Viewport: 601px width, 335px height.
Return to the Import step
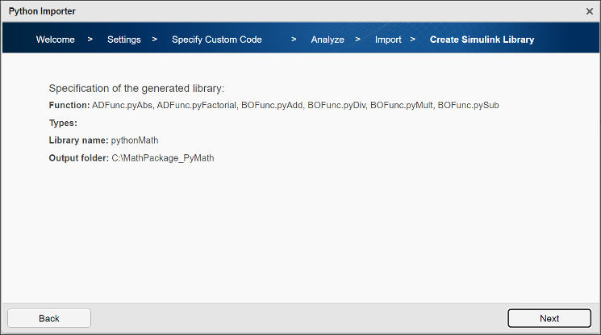coord(388,40)
